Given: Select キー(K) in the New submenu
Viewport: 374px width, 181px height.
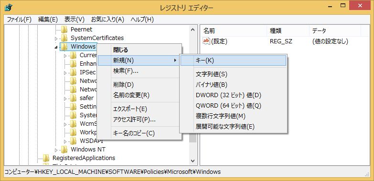Looking at the screenshot, I should pos(233,60).
